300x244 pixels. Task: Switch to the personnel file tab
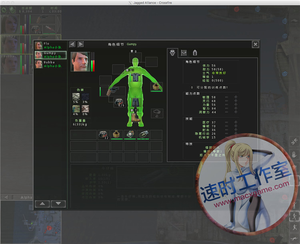195,53
